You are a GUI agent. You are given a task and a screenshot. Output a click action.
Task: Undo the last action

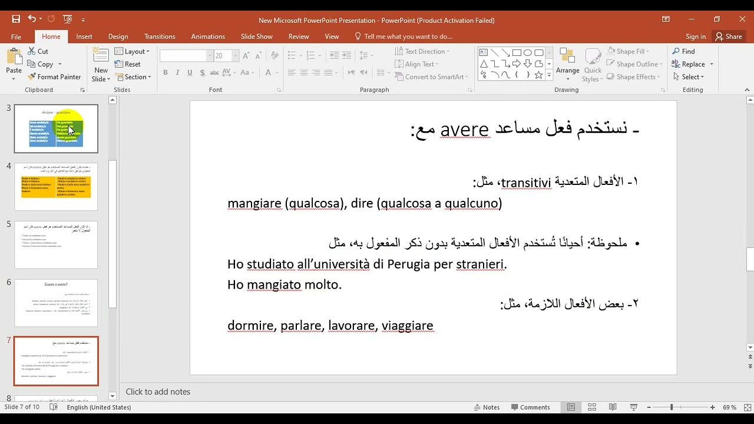[32, 19]
